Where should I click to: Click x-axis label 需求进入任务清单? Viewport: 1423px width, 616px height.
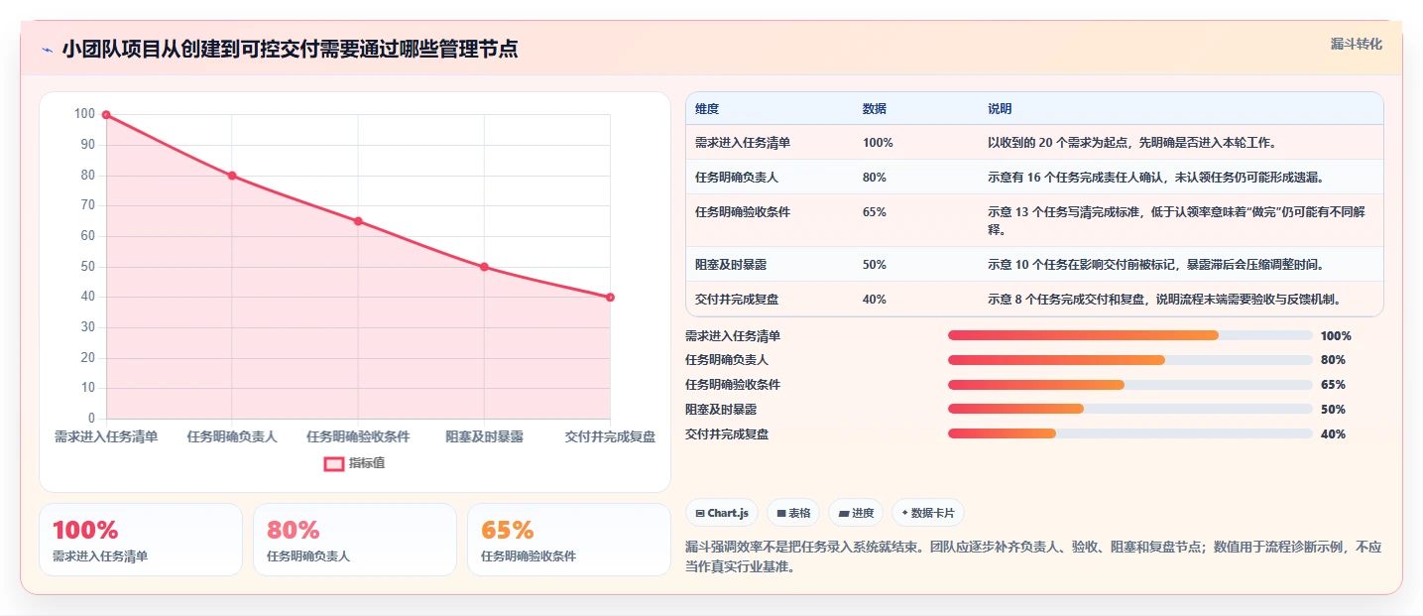pos(106,436)
